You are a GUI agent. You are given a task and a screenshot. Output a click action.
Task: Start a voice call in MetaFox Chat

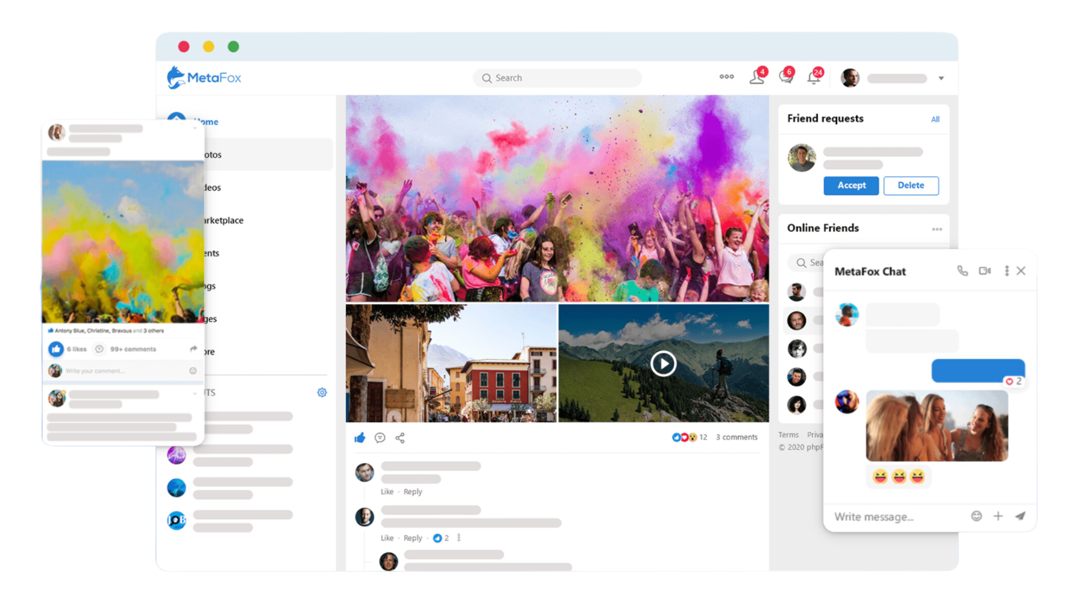pyautogui.click(x=963, y=272)
